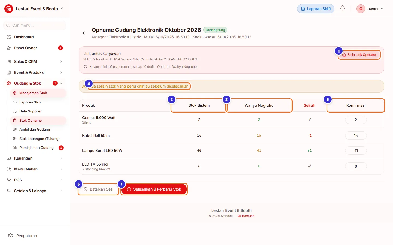Click the Gudang & Stok box icon
Image resolution: width=393 pixels, height=245 pixels.
coord(9,83)
